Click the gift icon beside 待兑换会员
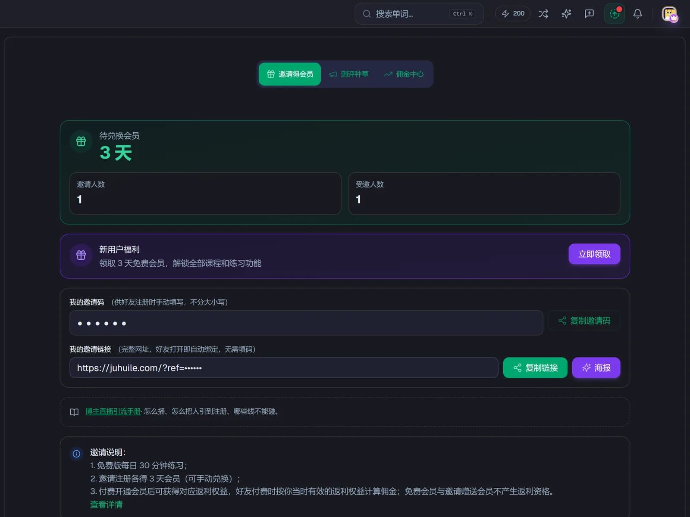Viewport: 690px width, 517px height. [81, 141]
